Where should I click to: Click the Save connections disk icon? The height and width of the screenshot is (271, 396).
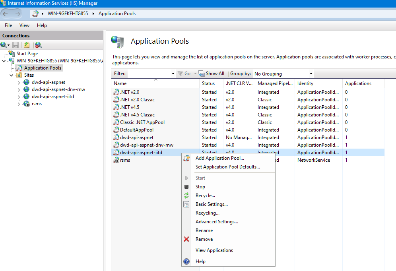pyautogui.click(x=16, y=45)
